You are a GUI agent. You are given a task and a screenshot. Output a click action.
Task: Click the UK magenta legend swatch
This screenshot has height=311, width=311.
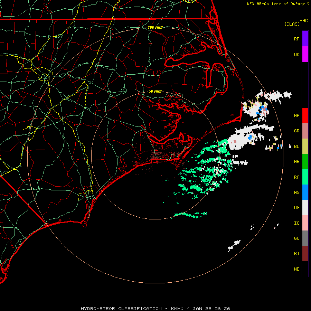coord(305,54)
